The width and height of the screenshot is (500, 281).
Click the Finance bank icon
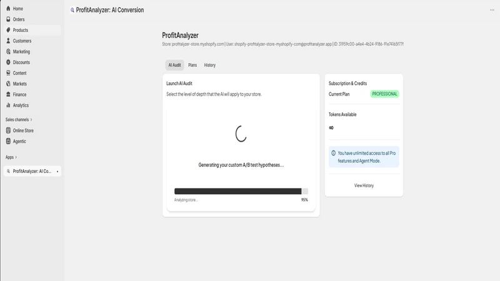click(8, 94)
